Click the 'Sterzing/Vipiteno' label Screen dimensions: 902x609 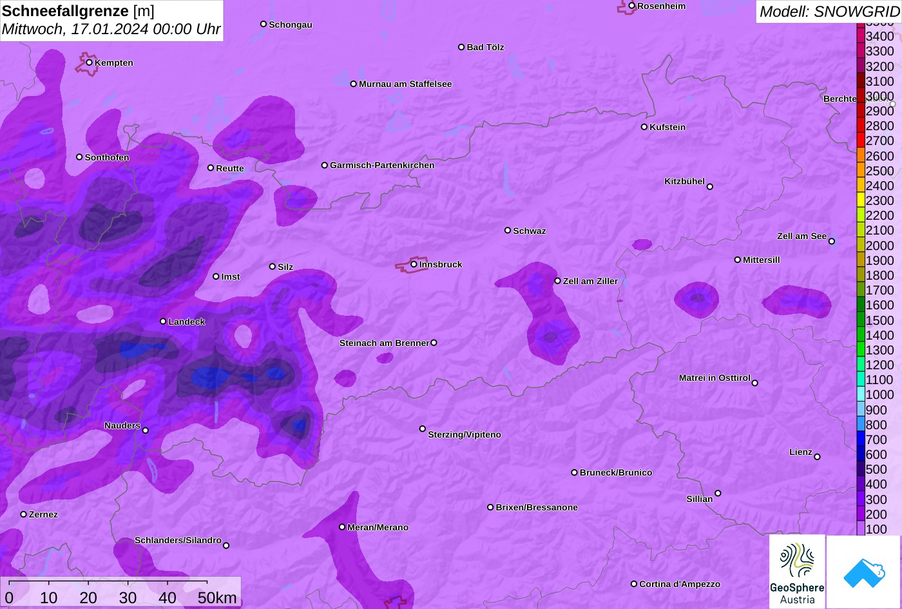pyautogui.click(x=465, y=434)
